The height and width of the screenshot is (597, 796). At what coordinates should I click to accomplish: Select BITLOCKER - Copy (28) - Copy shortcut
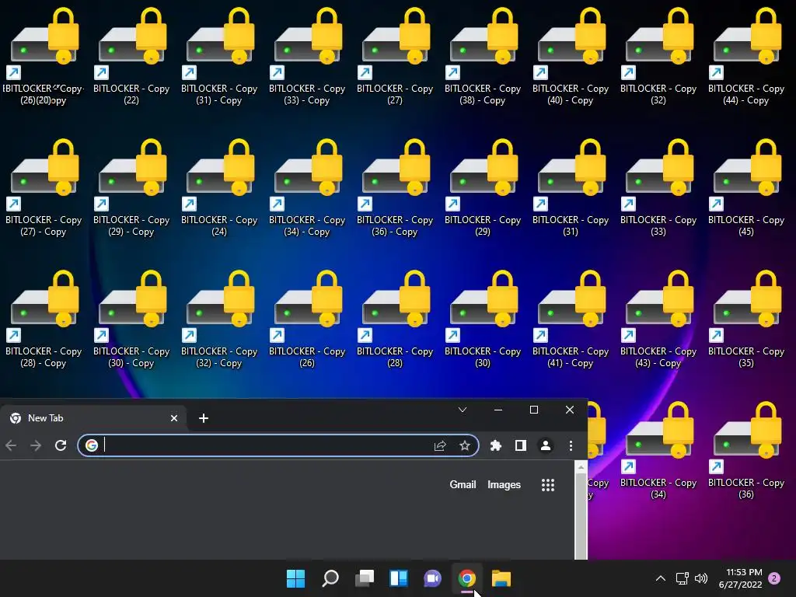44,319
